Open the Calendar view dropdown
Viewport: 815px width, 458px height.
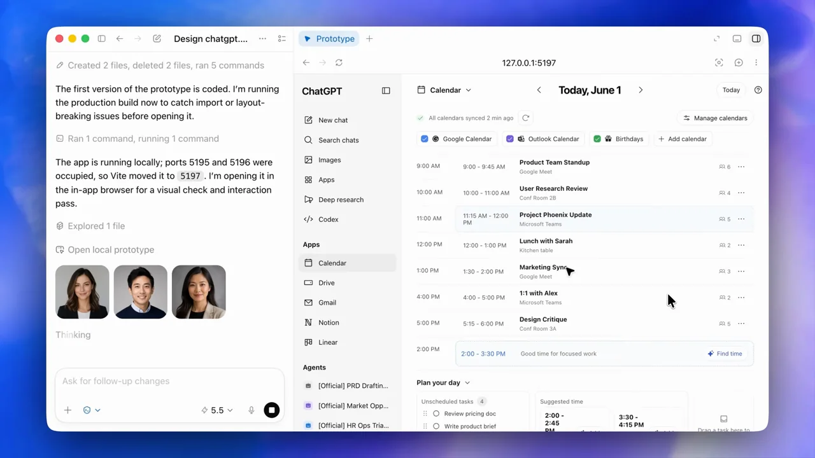click(x=444, y=90)
